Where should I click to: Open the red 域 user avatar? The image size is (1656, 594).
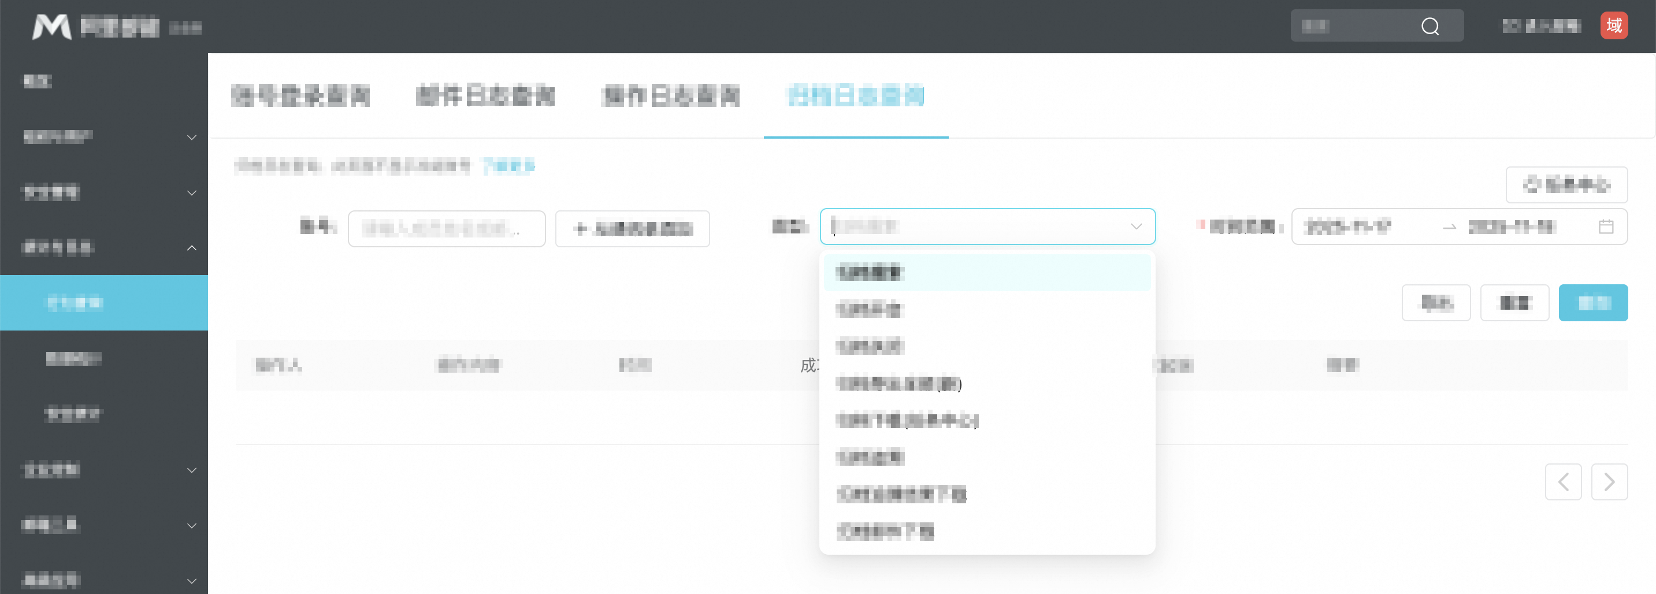click(x=1614, y=26)
